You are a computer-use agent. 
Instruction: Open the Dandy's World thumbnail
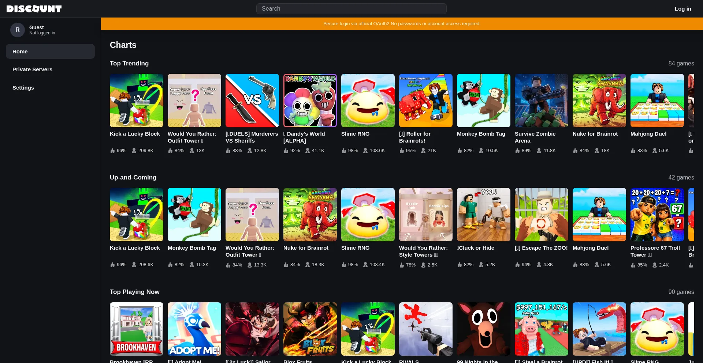click(x=310, y=101)
